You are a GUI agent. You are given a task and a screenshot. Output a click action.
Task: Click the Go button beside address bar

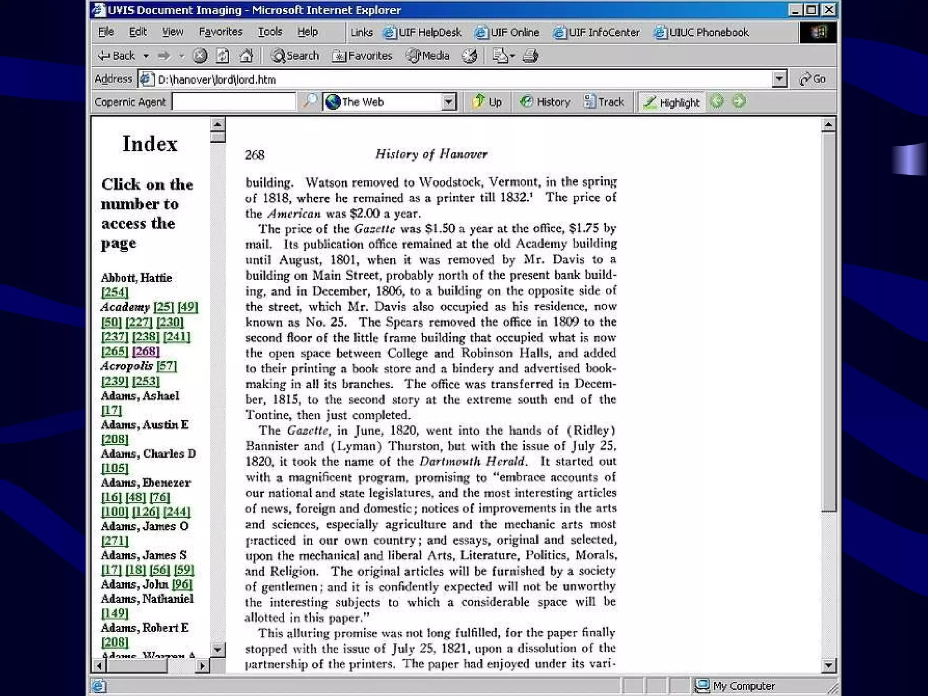tap(812, 79)
